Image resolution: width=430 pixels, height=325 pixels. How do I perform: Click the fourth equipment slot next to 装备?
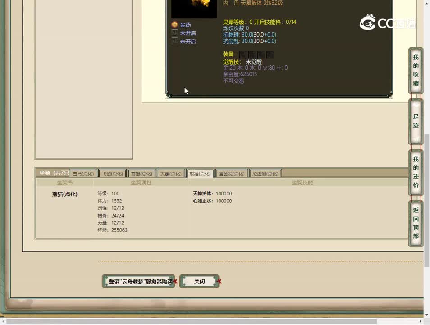(270, 55)
